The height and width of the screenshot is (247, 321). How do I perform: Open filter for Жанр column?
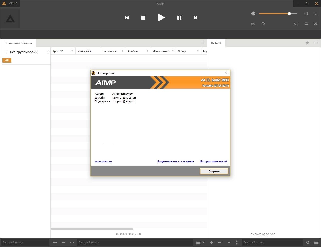tap(198, 51)
